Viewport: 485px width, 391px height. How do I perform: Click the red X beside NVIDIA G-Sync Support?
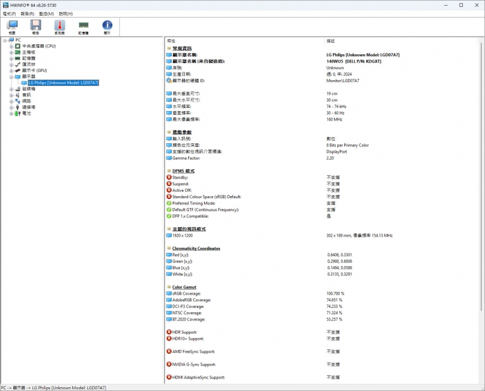[x=169, y=365]
